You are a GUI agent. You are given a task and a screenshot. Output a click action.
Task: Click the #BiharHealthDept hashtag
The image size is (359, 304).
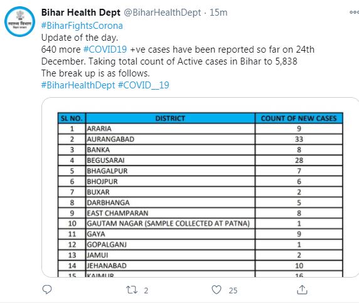[x=78, y=85]
